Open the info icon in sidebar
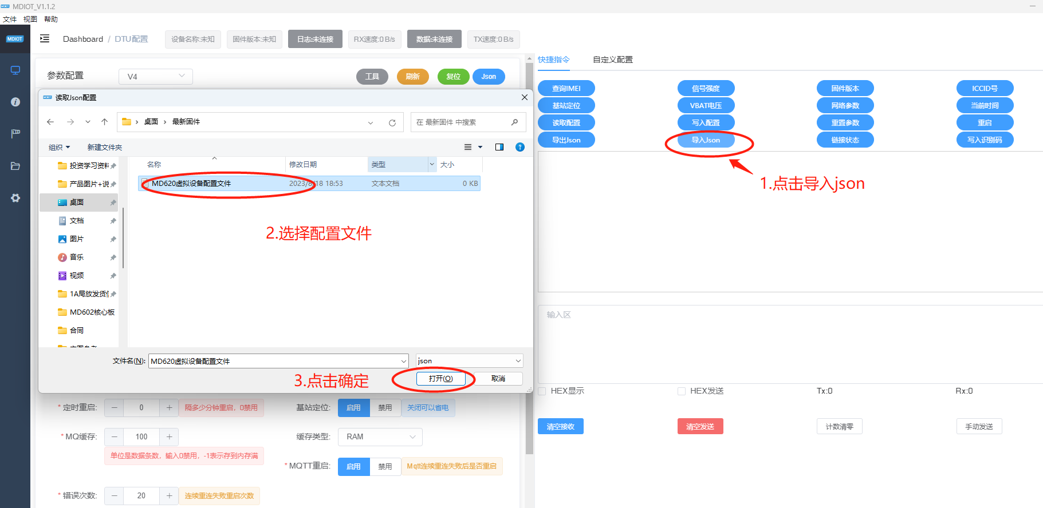The width and height of the screenshot is (1043, 508). coord(15,102)
